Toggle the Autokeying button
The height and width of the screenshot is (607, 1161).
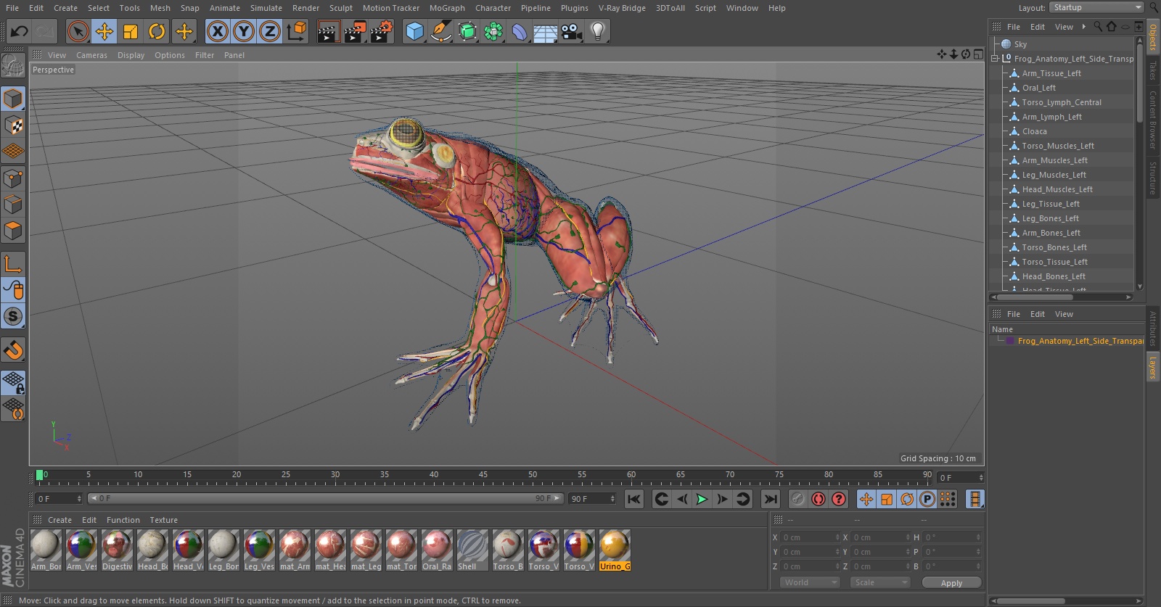click(x=818, y=499)
